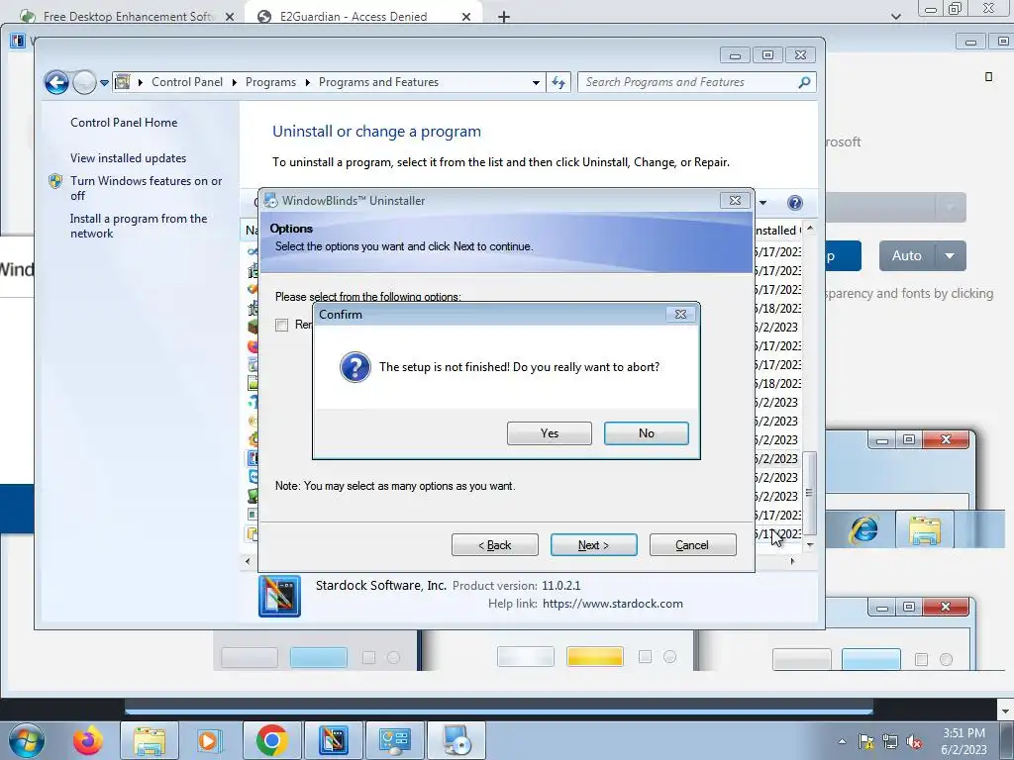Image resolution: width=1014 pixels, height=760 pixels.
Task: Show hidden system tray icons arrow
Action: (x=842, y=741)
